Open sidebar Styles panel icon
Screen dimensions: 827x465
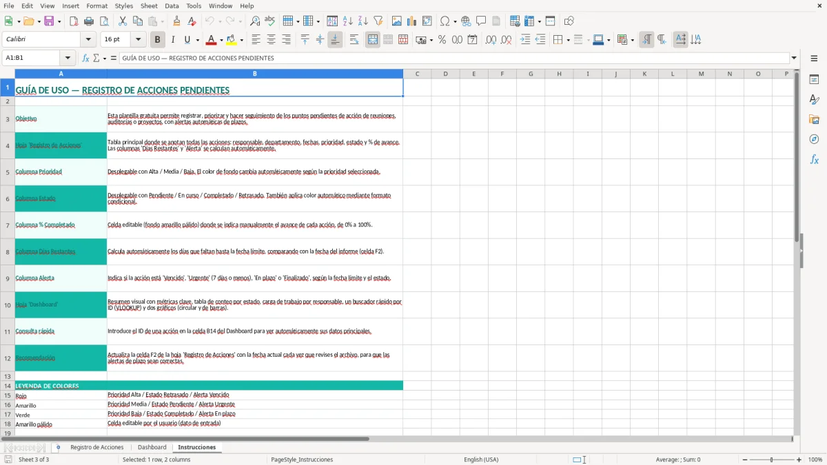(814, 100)
